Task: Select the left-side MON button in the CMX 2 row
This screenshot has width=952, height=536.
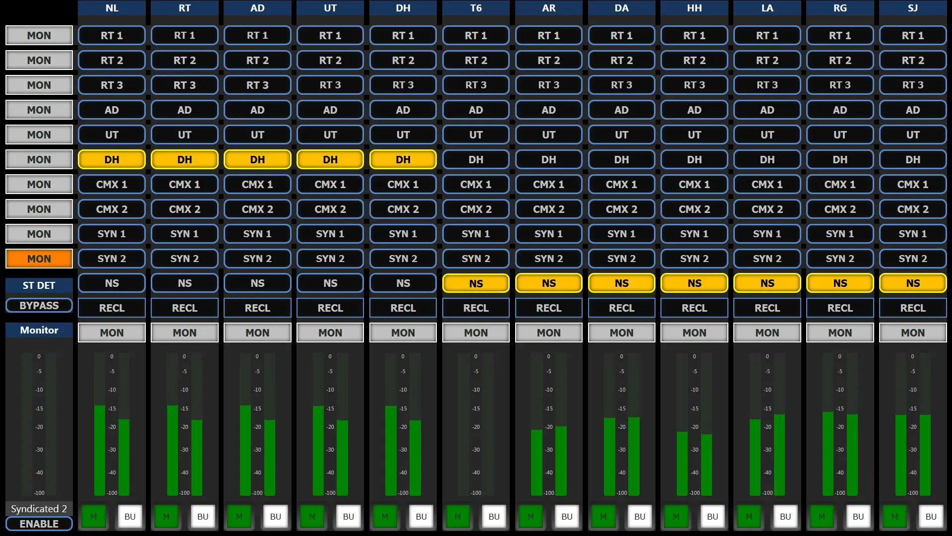Action: point(39,209)
